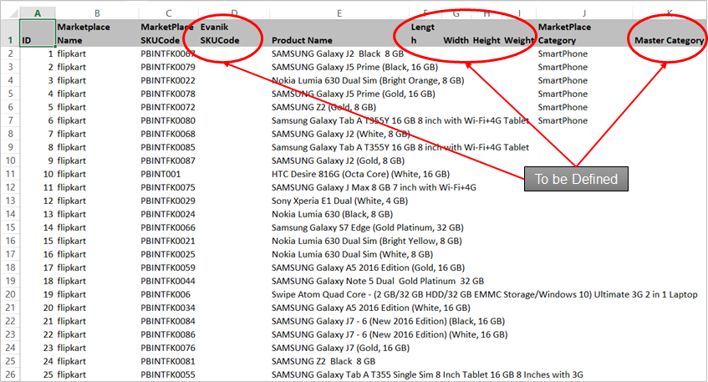Select SKU cell PBINTFK006

168,294
